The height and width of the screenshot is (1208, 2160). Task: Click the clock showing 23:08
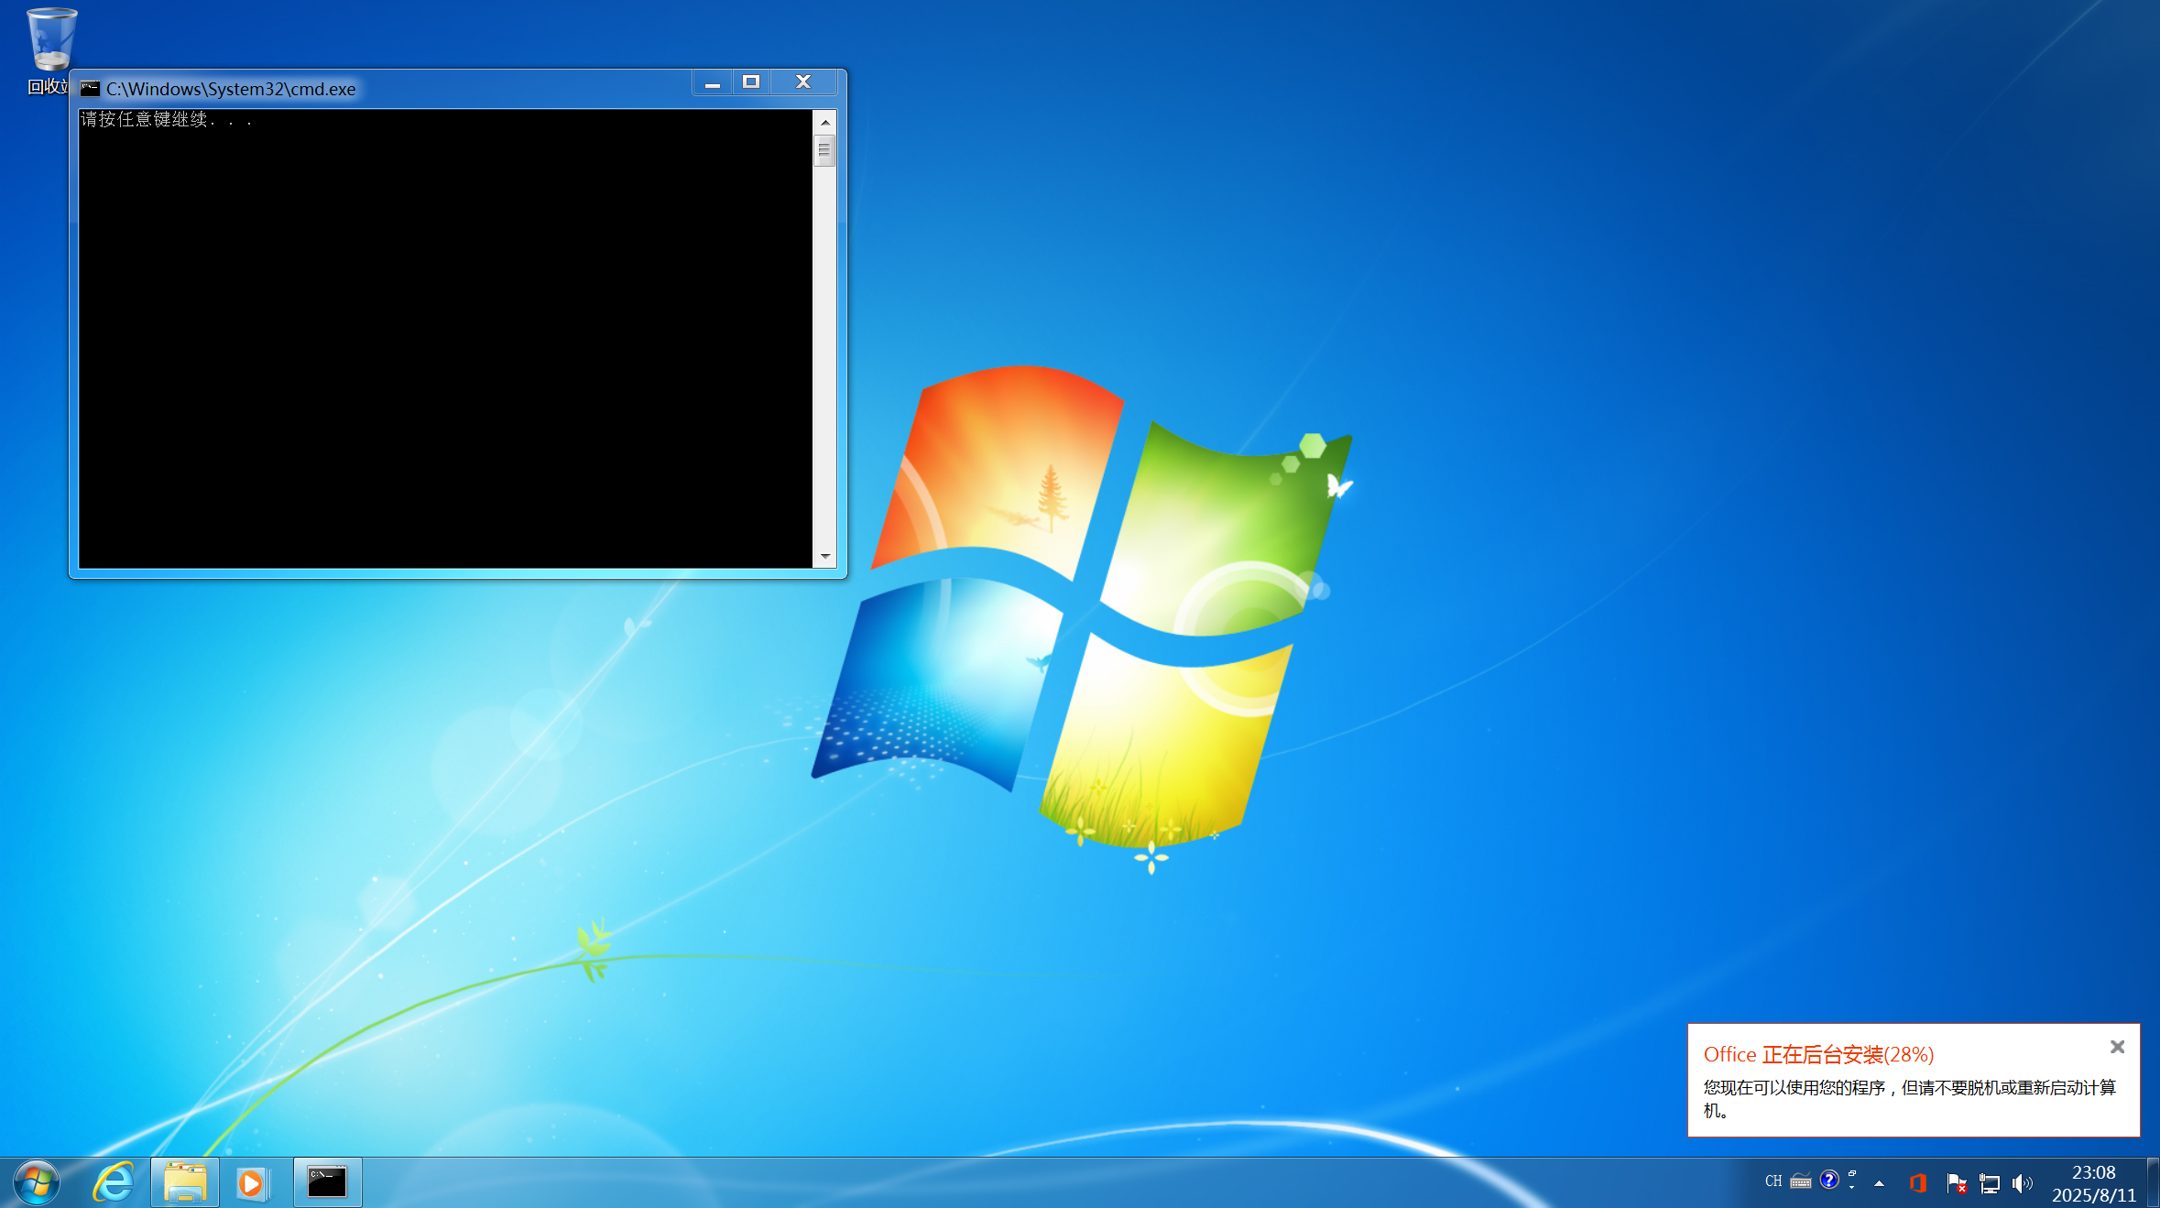(x=2093, y=1183)
